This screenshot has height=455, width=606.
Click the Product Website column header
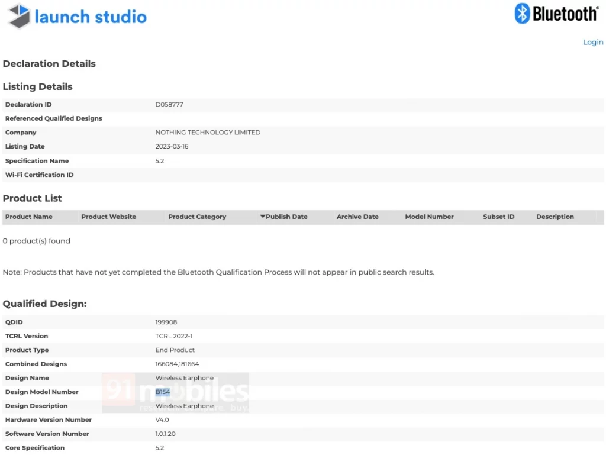(x=108, y=217)
